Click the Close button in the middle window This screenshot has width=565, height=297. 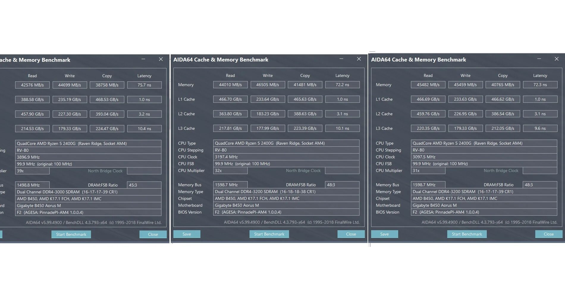[351, 234]
